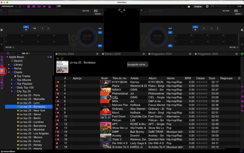Click left deck loop next arrow
244x153 pixels.
48,28
